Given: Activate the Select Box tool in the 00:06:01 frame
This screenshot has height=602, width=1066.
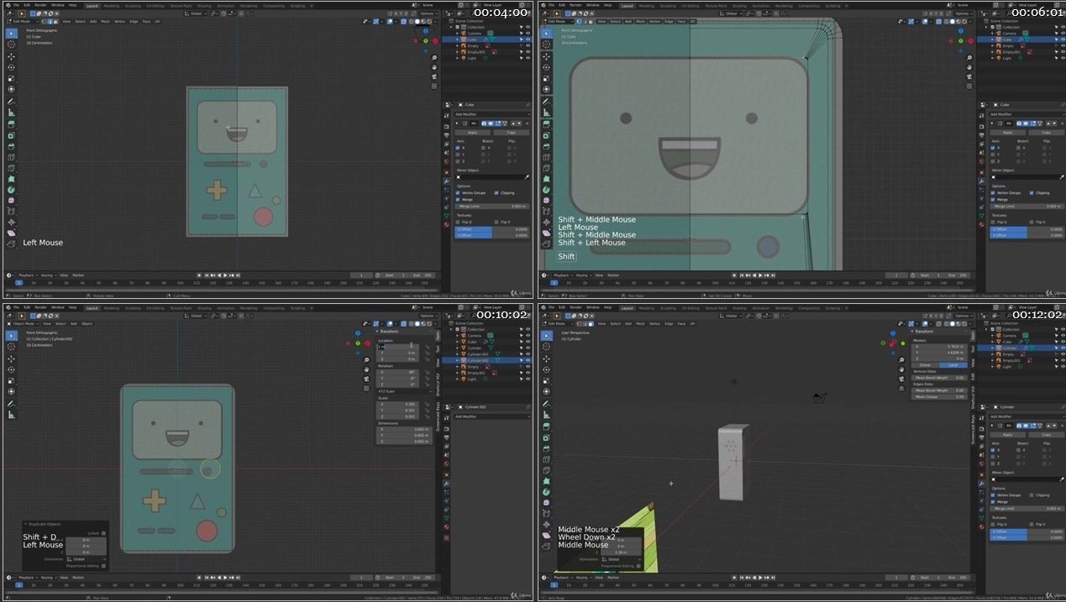Looking at the screenshot, I should (x=545, y=34).
